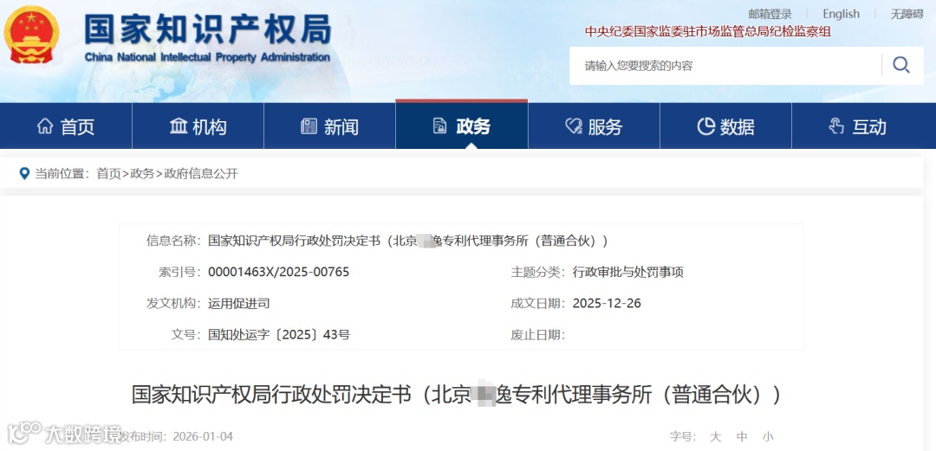Click the large article headline
This screenshot has height=451, width=936.
click(456, 395)
